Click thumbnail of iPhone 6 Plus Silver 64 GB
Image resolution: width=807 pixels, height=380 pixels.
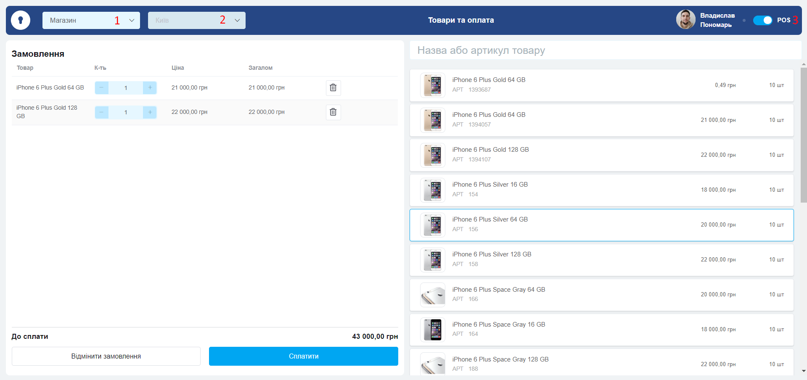click(x=433, y=225)
